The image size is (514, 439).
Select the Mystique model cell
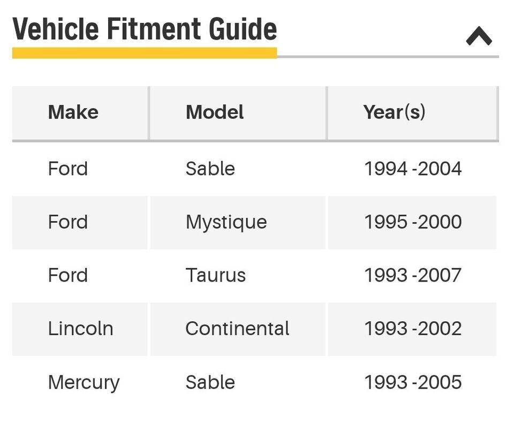tap(226, 223)
